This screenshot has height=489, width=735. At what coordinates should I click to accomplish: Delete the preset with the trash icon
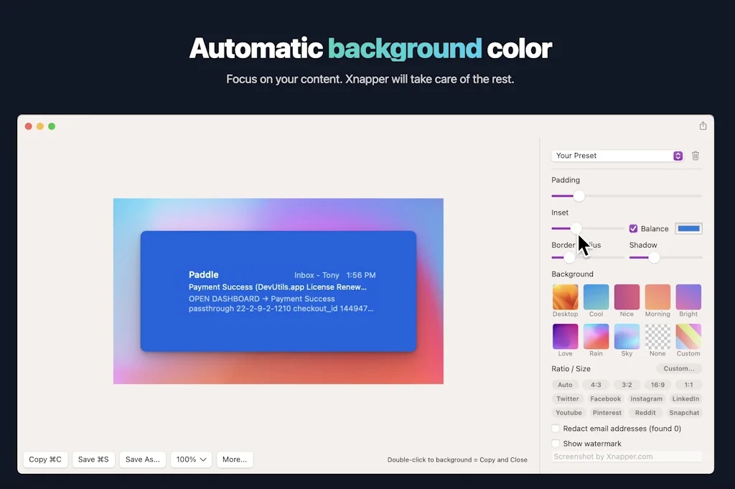click(696, 156)
